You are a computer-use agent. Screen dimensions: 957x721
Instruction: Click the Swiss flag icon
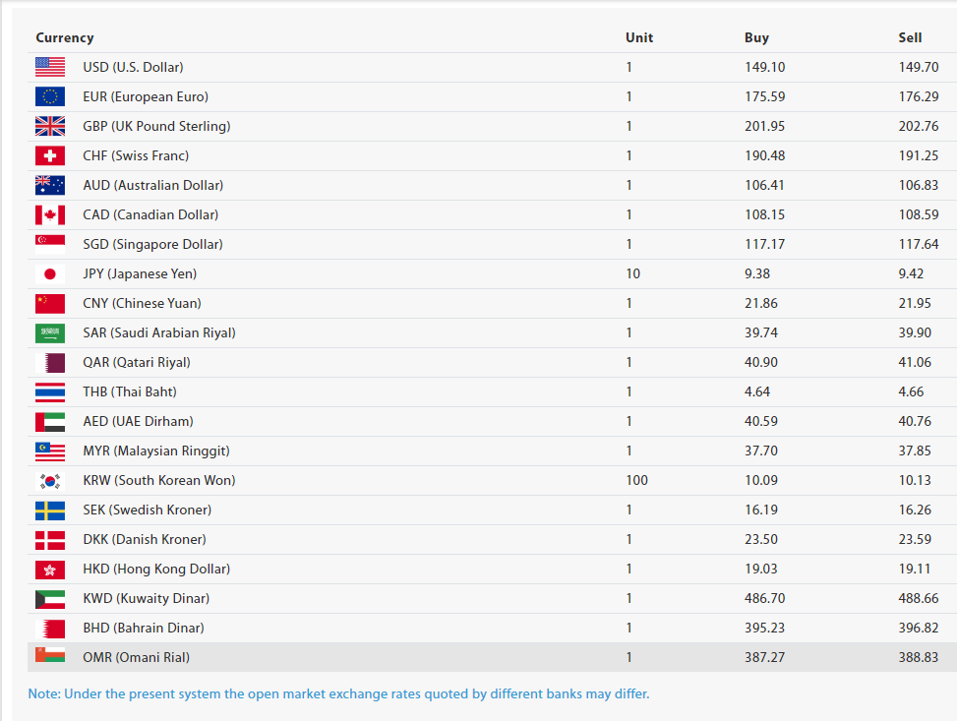tap(50, 155)
